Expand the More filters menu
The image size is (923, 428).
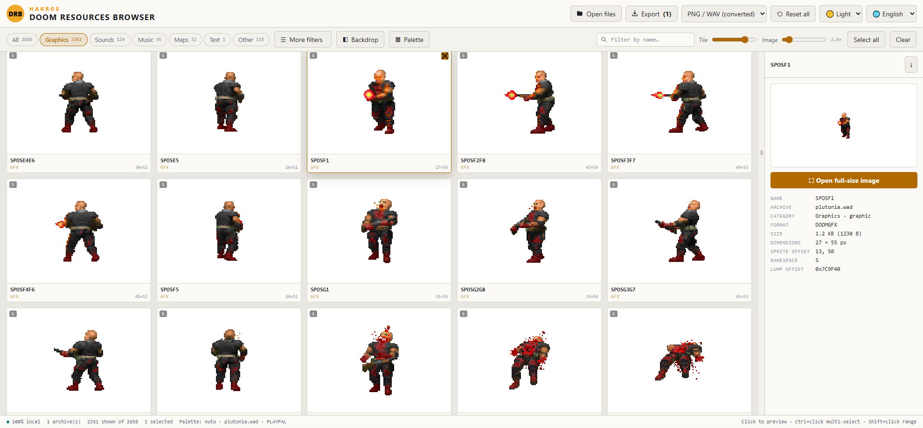point(303,40)
